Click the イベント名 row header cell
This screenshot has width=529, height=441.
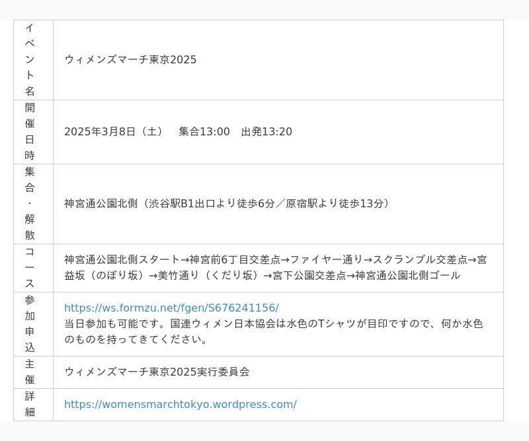tap(30, 59)
